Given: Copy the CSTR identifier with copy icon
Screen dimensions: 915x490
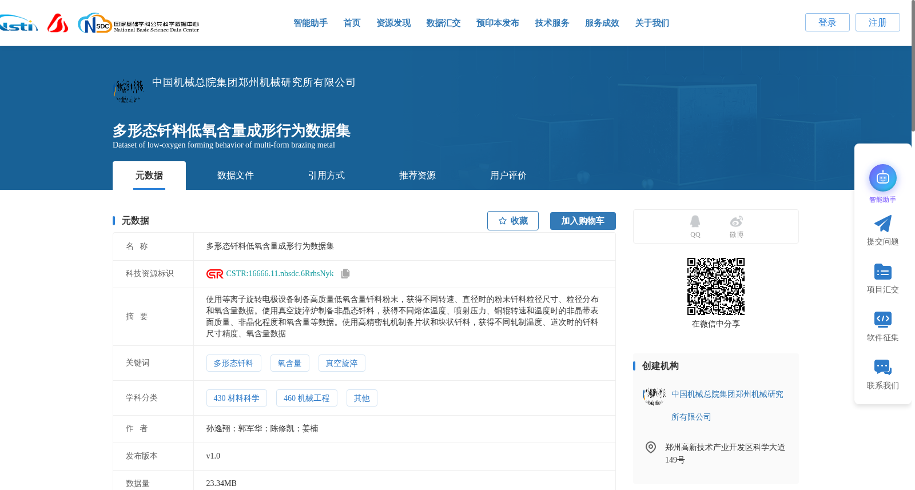Looking at the screenshot, I should tap(345, 274).
